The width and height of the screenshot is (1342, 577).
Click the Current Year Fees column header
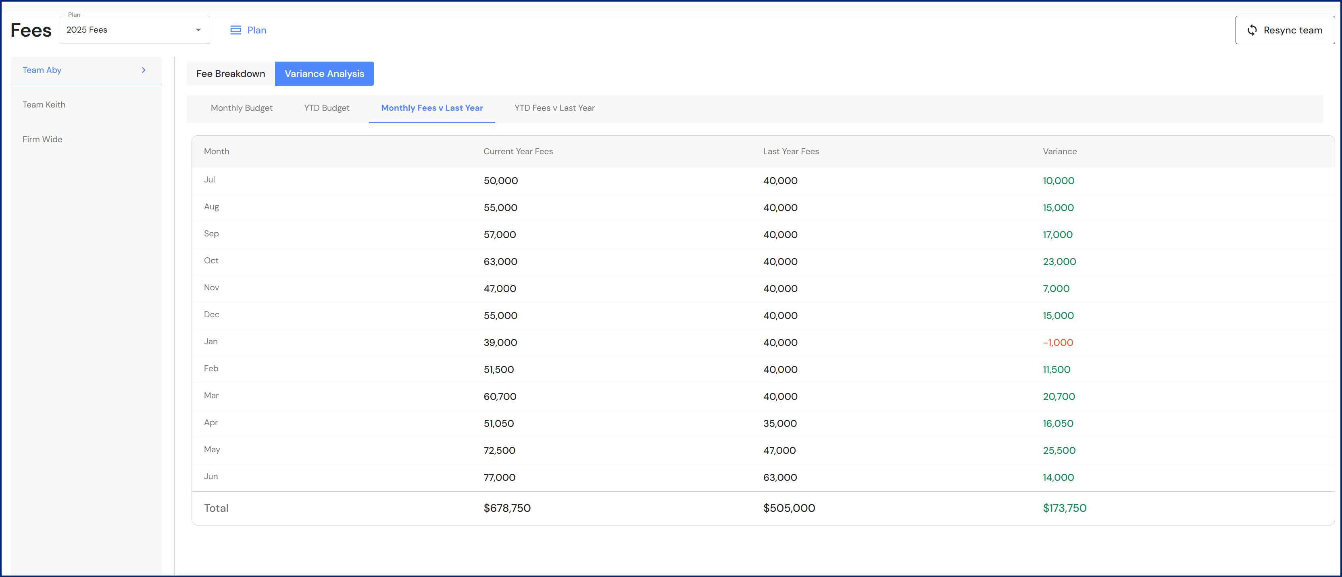518,151
